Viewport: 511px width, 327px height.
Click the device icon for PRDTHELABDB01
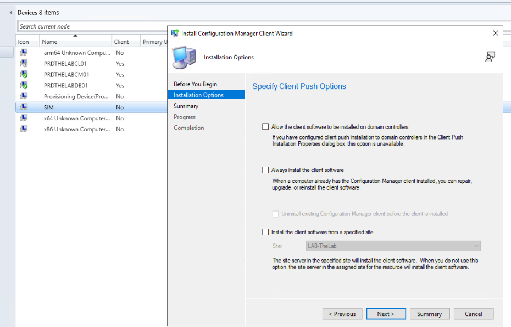(x=24, y=85)
